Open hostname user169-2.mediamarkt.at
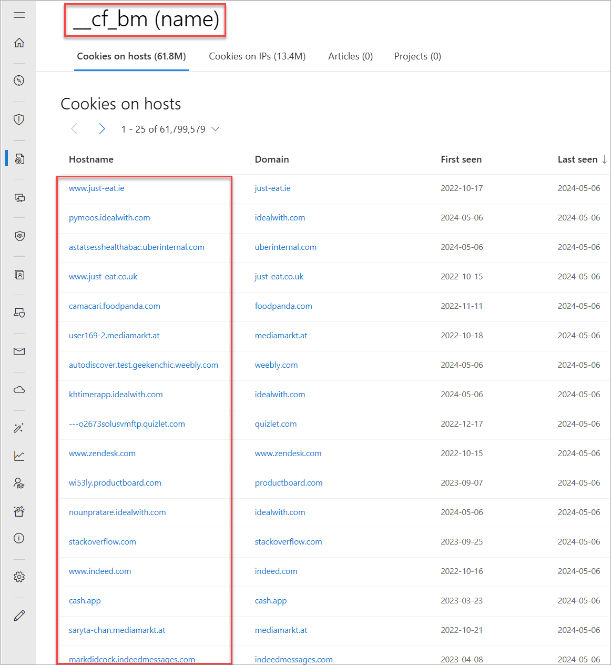This screenshot has height=665, width=611. [x=114, y=336]
